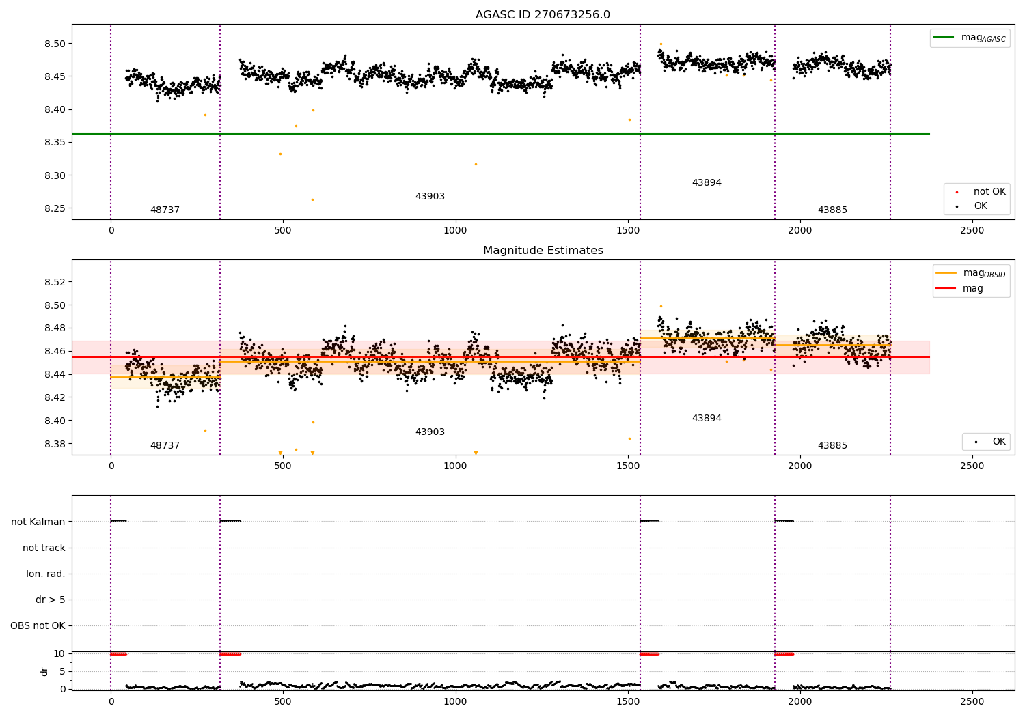Click the 1500 x-tick under the bottom plot
The width and height of the screenshot is (1025, 717).
pyautogui.click(x=627, y=701)
